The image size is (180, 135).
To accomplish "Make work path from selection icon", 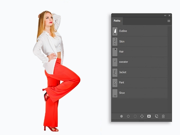I will (142, 116).
